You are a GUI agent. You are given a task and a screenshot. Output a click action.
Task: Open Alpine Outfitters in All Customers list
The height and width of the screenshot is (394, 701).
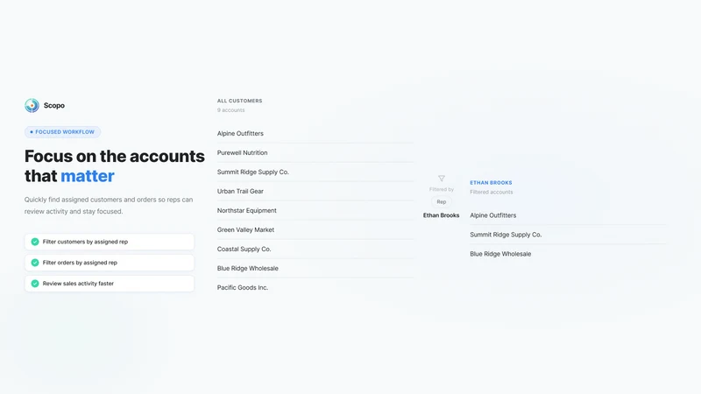tap(315, 134)
